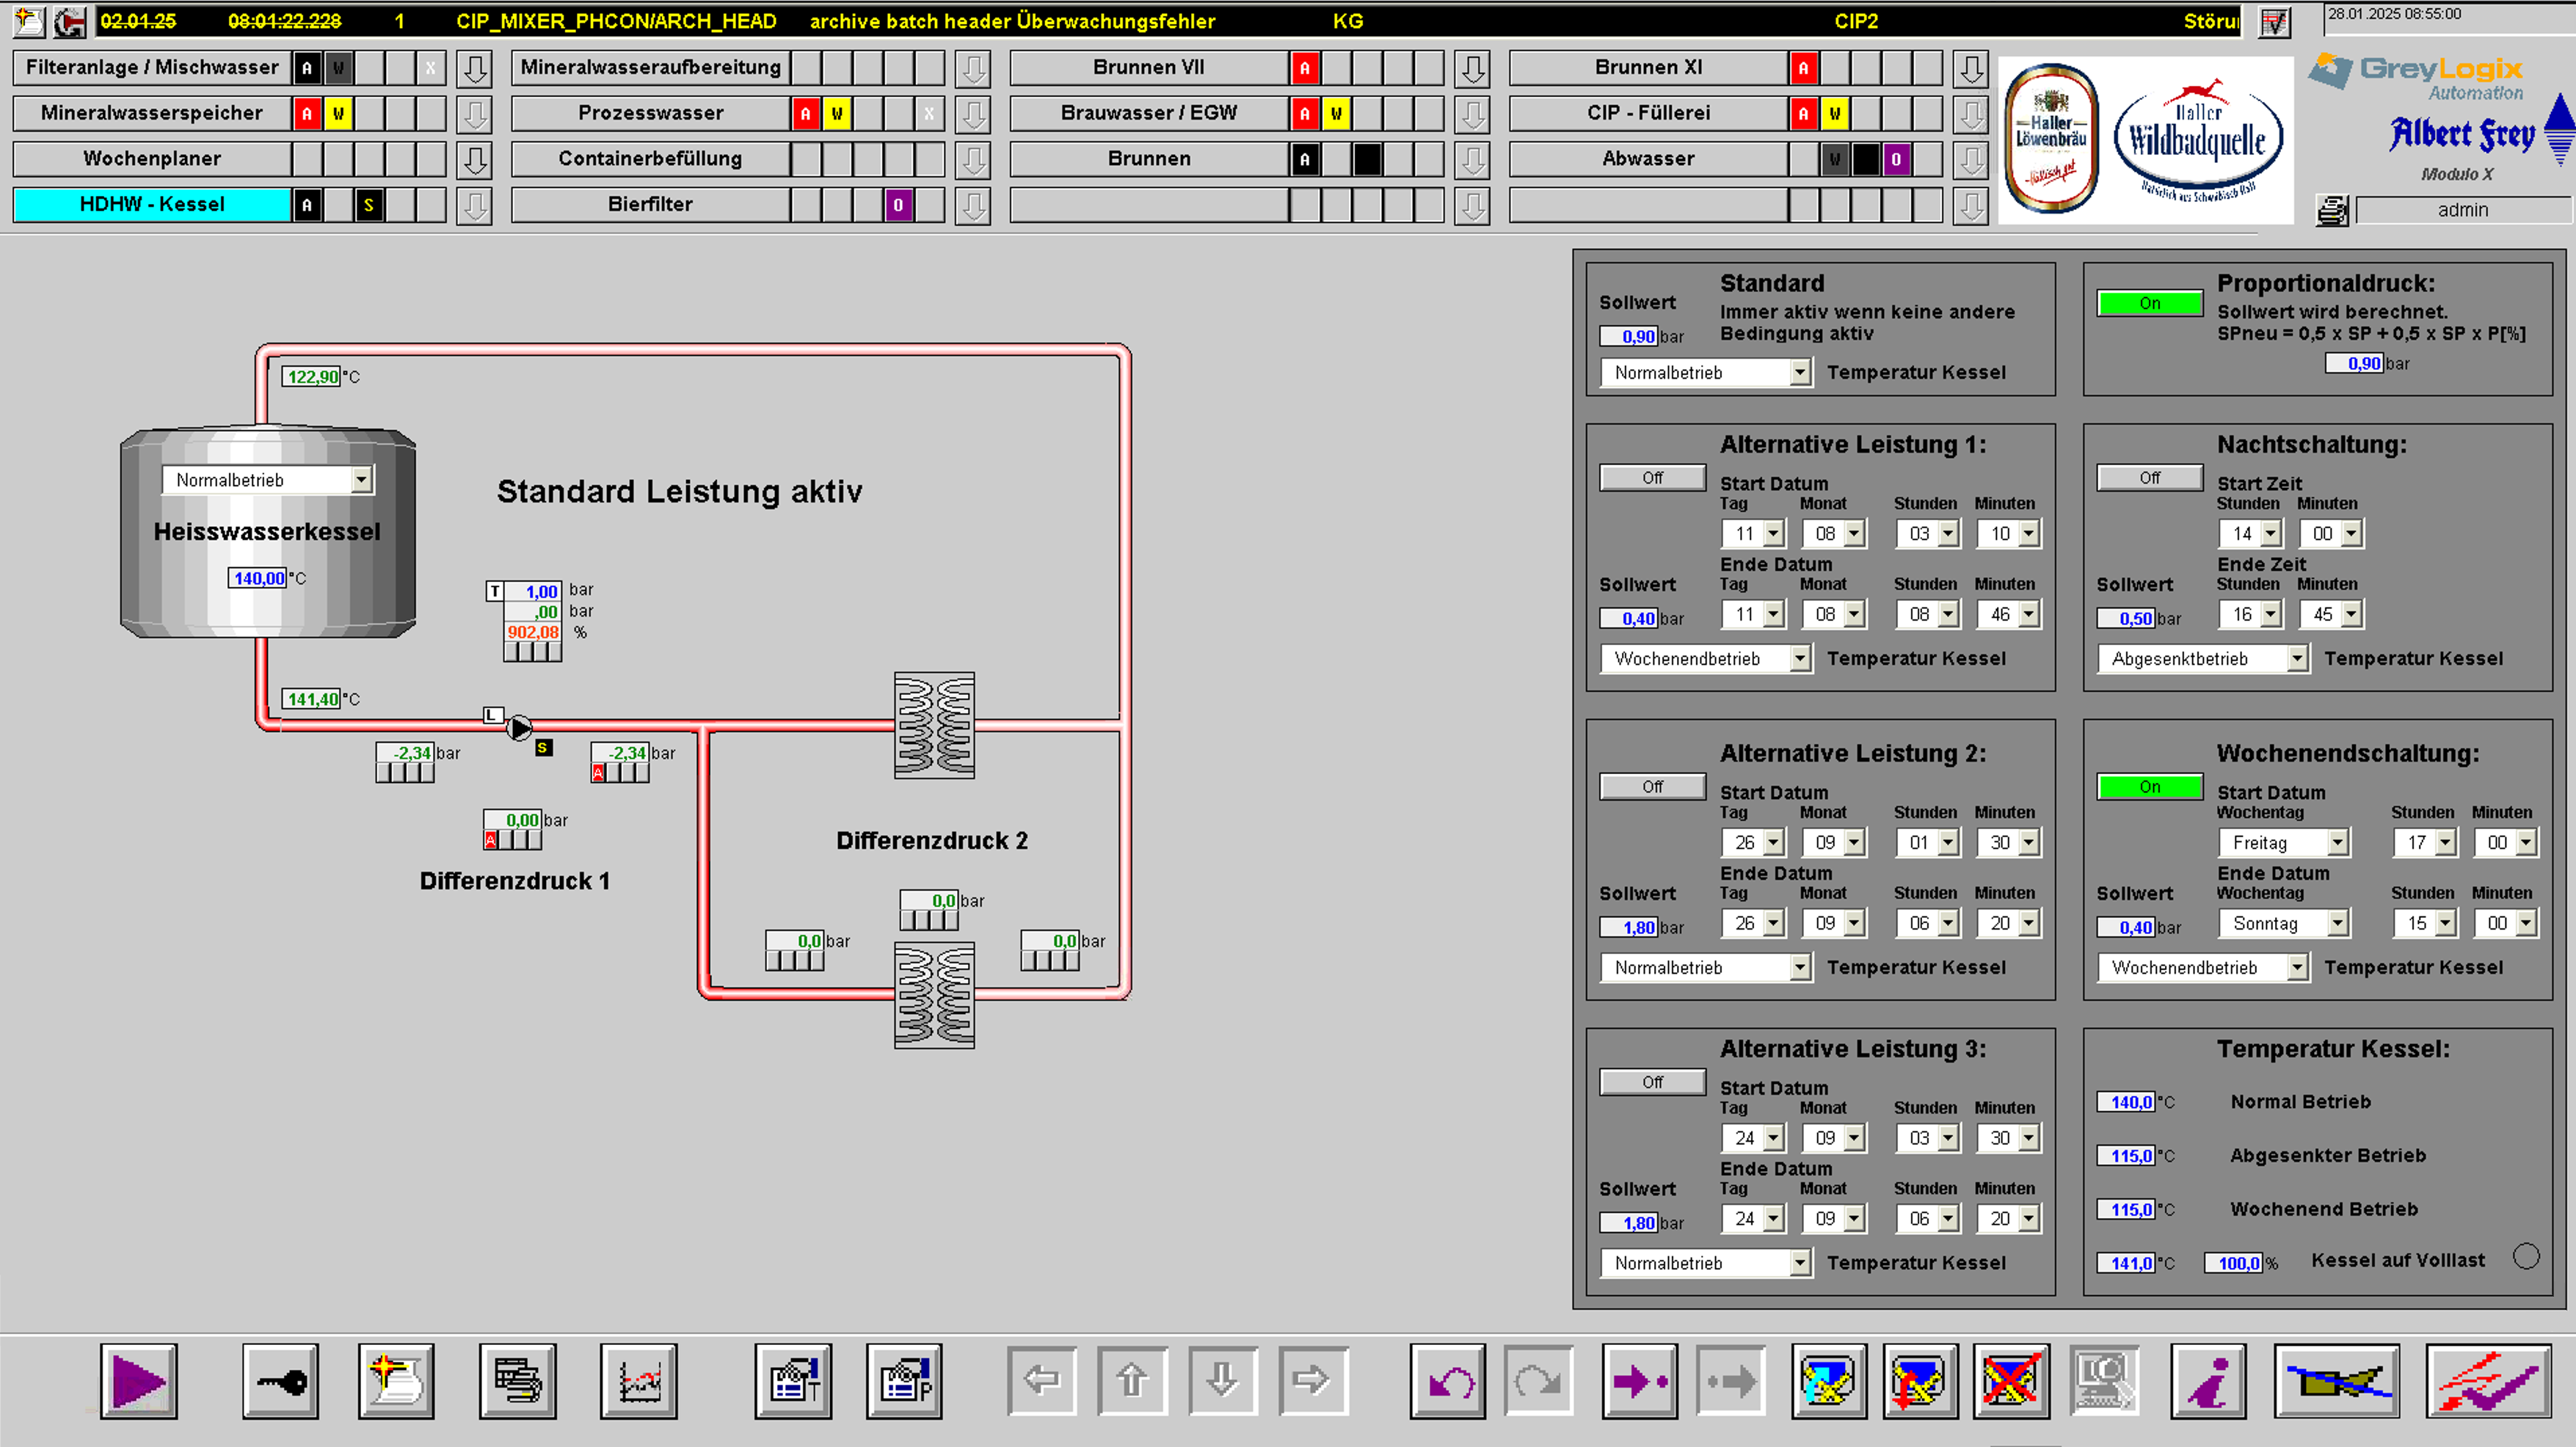
Task: Open the key login icon
Action: (281, 1382)
